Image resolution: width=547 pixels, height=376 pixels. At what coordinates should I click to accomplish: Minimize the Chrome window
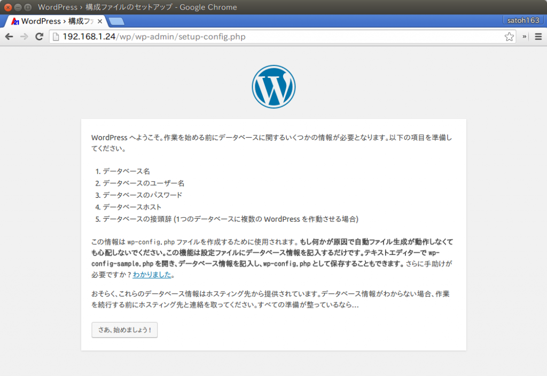coord(18,7)
